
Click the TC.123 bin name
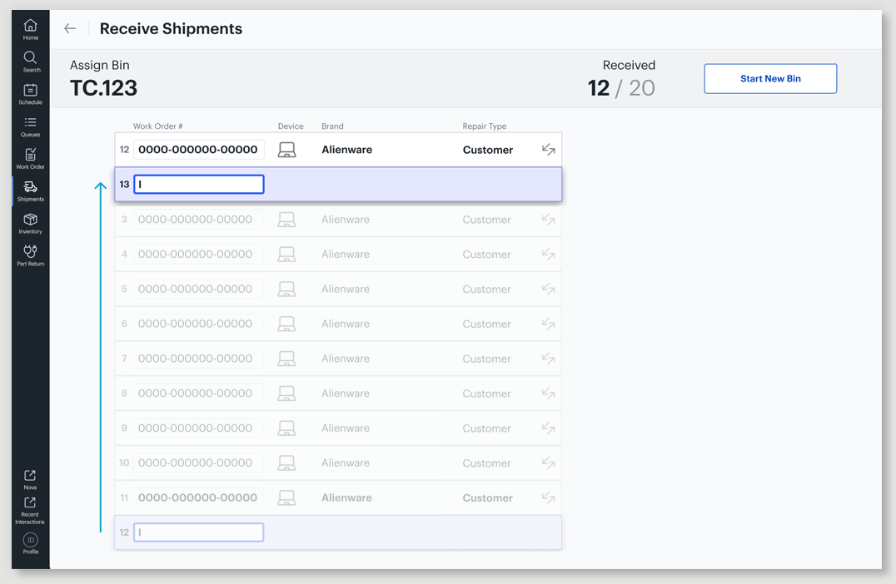[x=103, y=88]
